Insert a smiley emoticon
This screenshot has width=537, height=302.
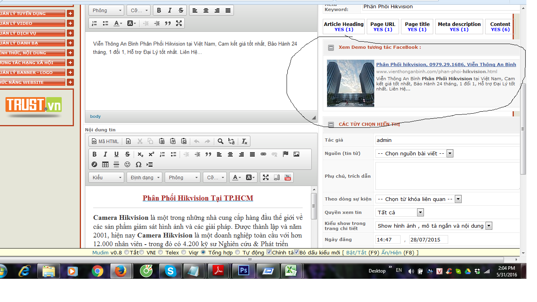pos(127,164)
